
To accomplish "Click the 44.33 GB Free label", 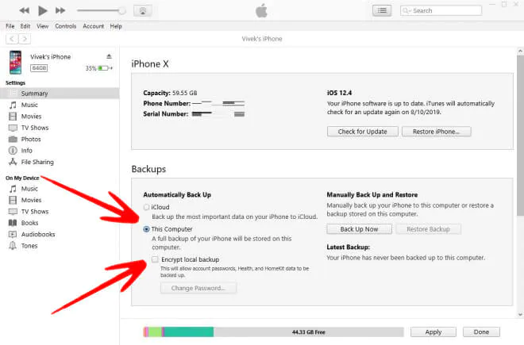I will (309, 332).
